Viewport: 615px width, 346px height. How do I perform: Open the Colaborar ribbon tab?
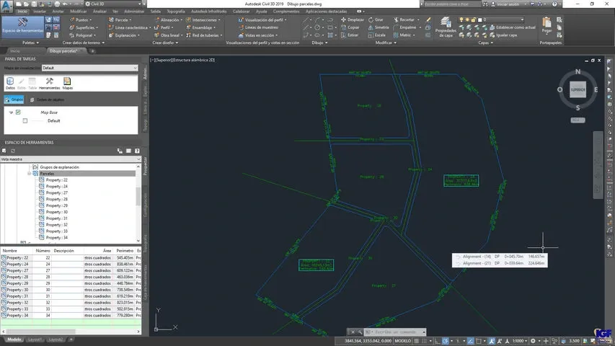click(x=242, y=12)
